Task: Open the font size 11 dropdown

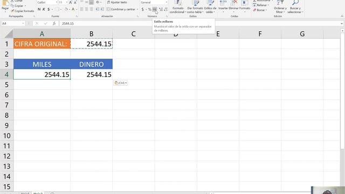Action: [x=67, y=2]
